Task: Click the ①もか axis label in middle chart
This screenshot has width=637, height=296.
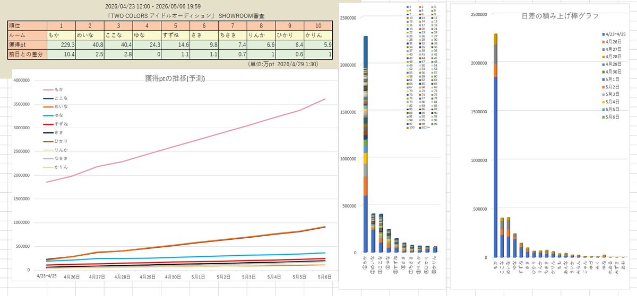Action: coord(366,263)
